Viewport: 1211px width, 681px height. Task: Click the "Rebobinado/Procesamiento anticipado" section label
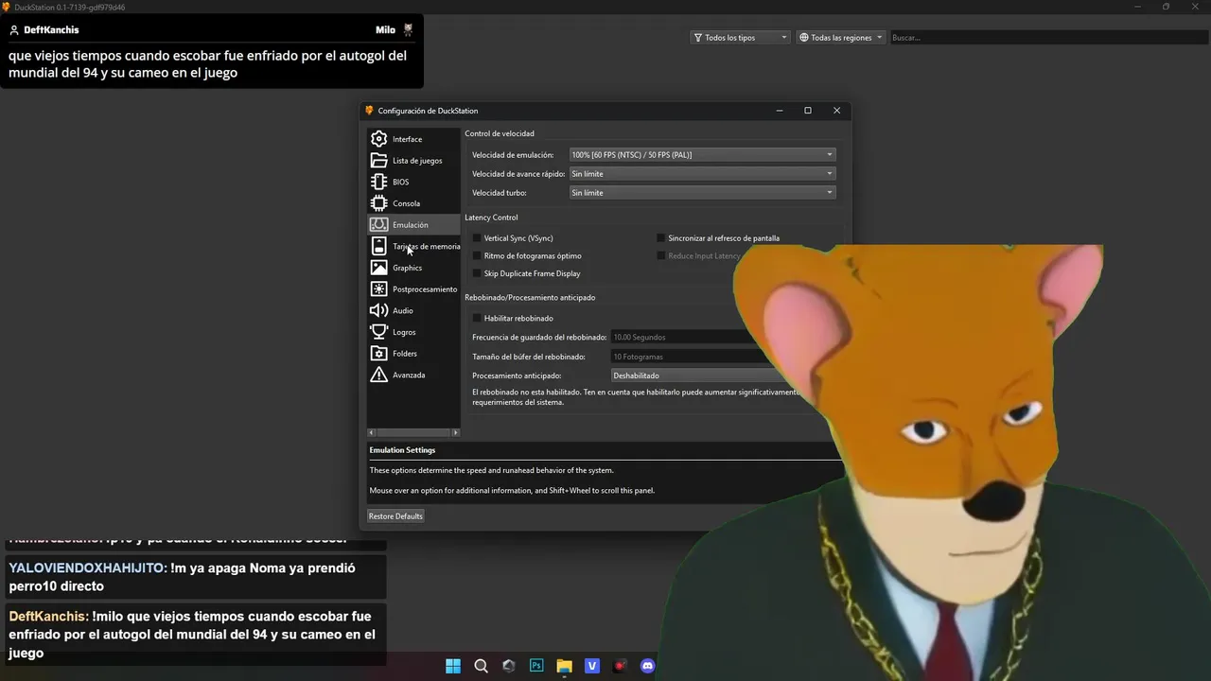click(530, 297)
